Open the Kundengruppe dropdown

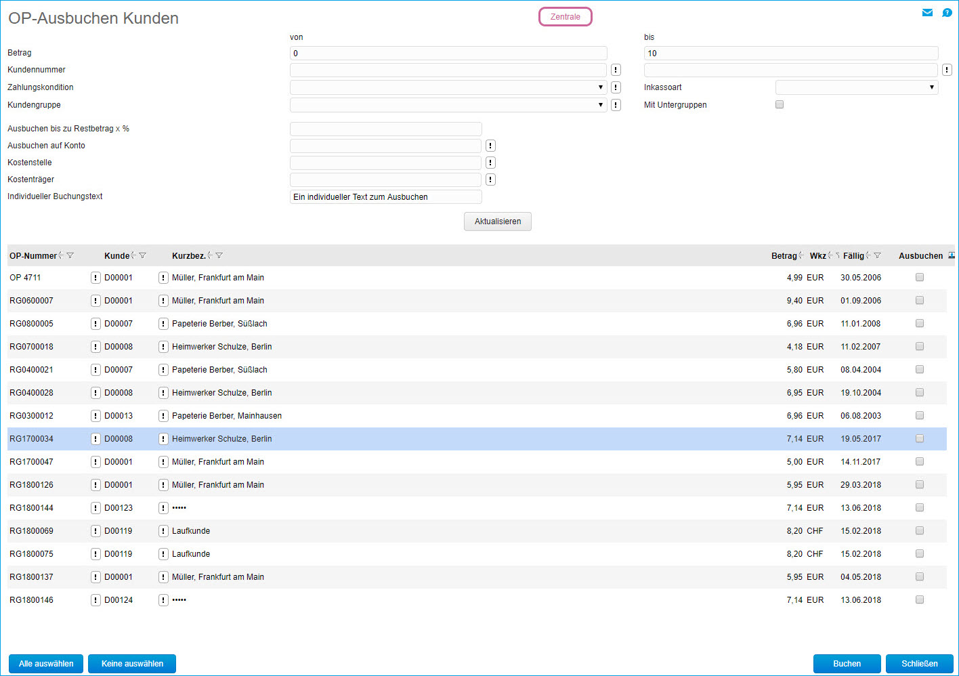coord(448,105)
